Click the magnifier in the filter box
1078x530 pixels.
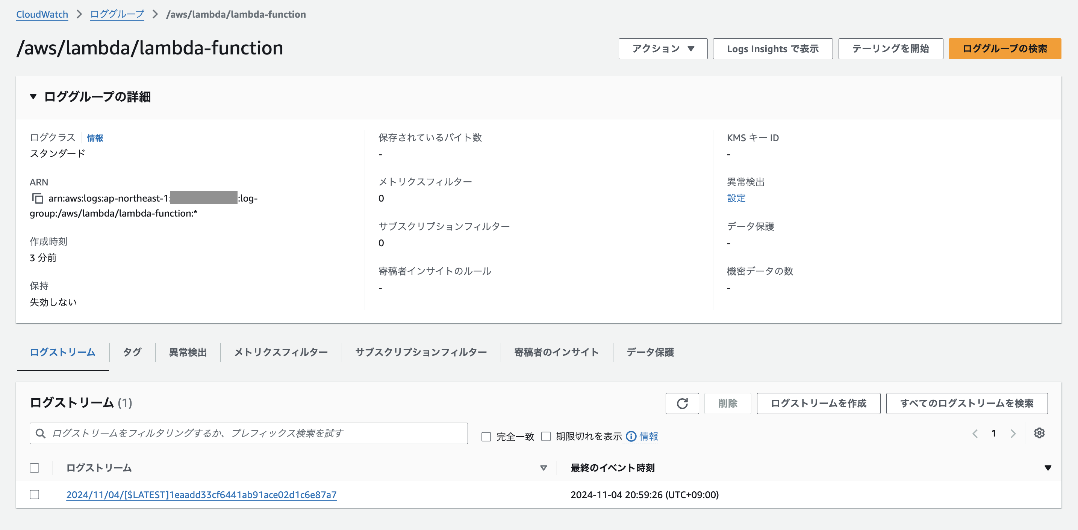41,434
